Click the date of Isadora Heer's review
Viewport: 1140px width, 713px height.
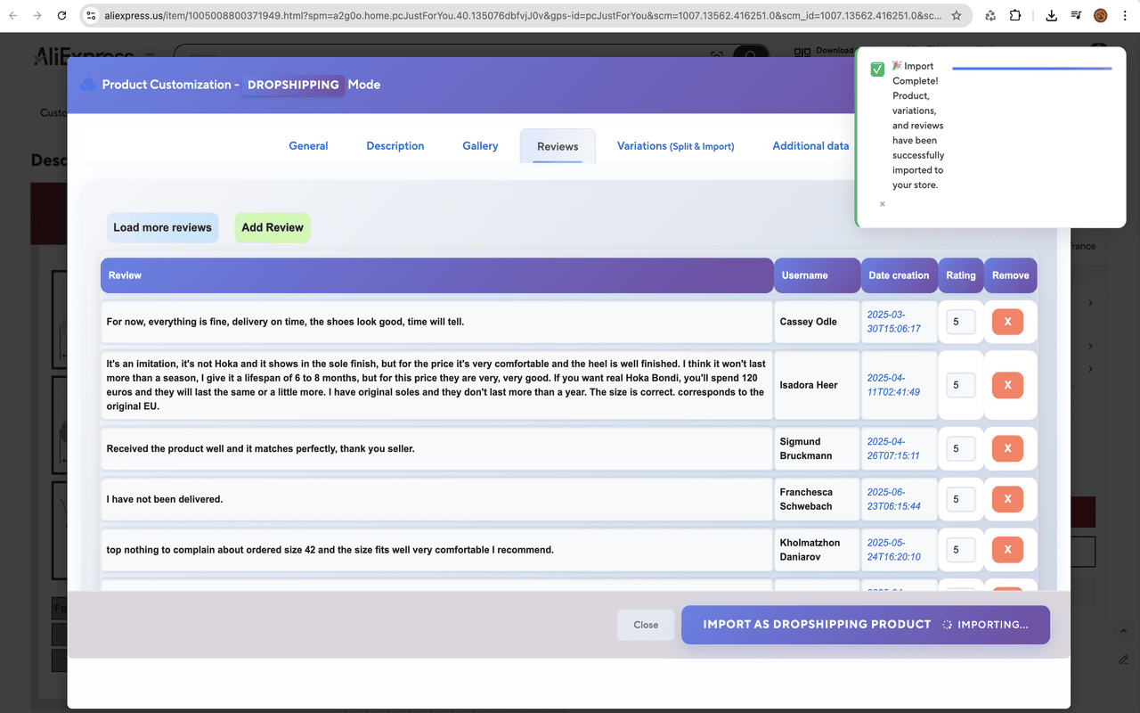pos(893,385)
